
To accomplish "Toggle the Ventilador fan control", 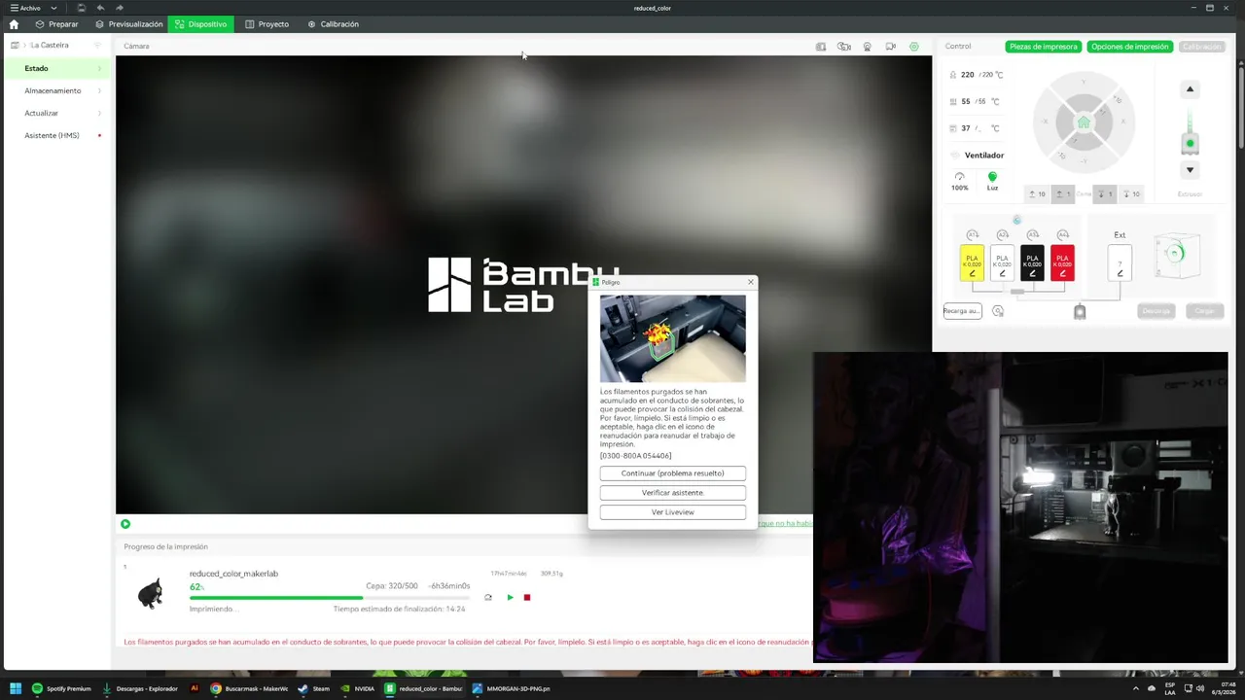I will tap(978, 156).
